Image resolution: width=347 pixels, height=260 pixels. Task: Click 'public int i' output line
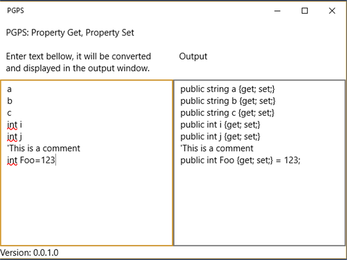(220, 125)
